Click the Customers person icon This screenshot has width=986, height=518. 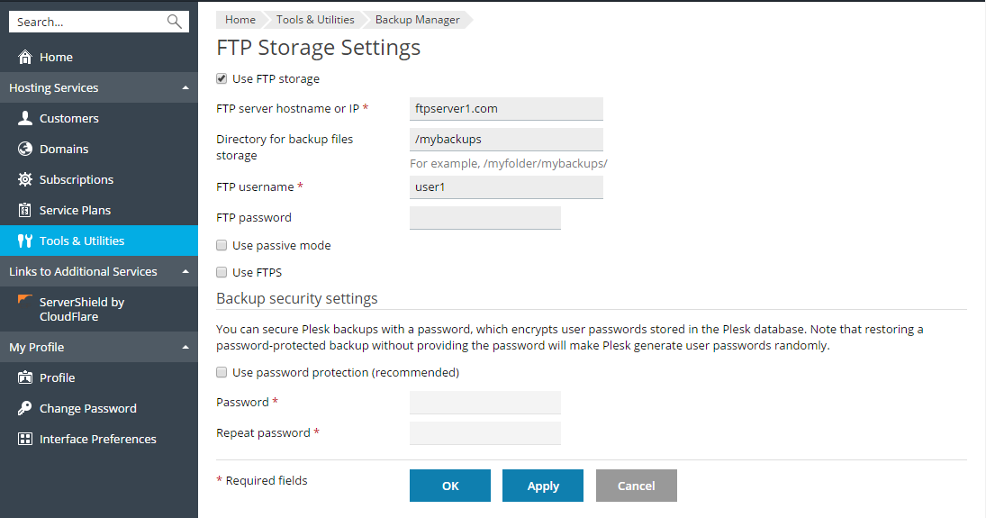(x=25, y=118)
